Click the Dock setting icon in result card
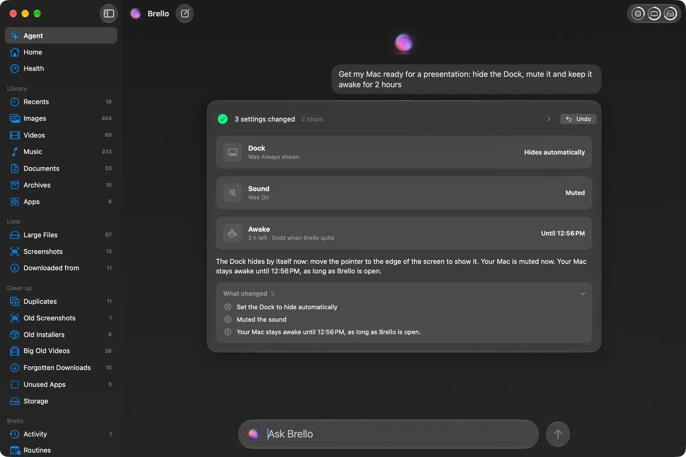Viewport: 686px width, 457px height. (x=232, y=152)
